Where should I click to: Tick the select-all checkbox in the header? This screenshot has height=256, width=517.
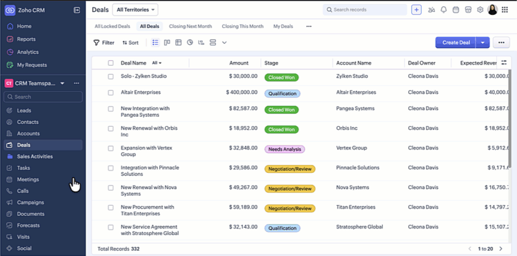pos(111,63)
